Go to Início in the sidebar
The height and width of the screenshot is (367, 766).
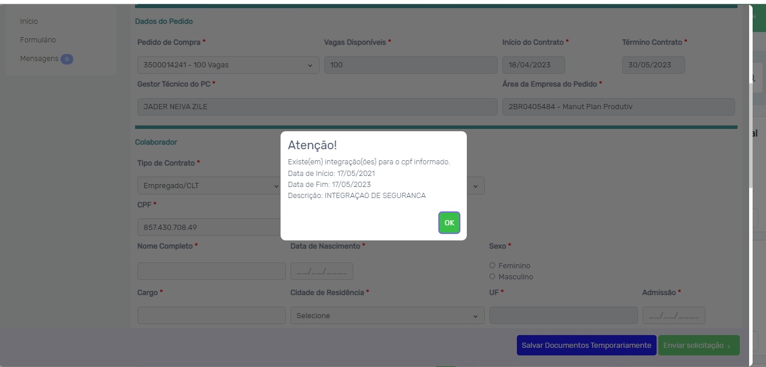point(29,21)
